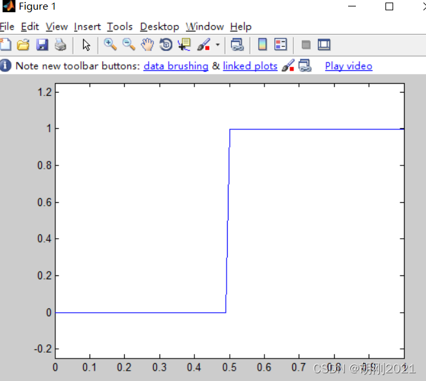Open the Window menu
The width and height of the screenshot is (426, 381).
point(205,26)
